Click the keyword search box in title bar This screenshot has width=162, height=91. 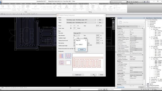pyautogui.click(x=119, y=2)
